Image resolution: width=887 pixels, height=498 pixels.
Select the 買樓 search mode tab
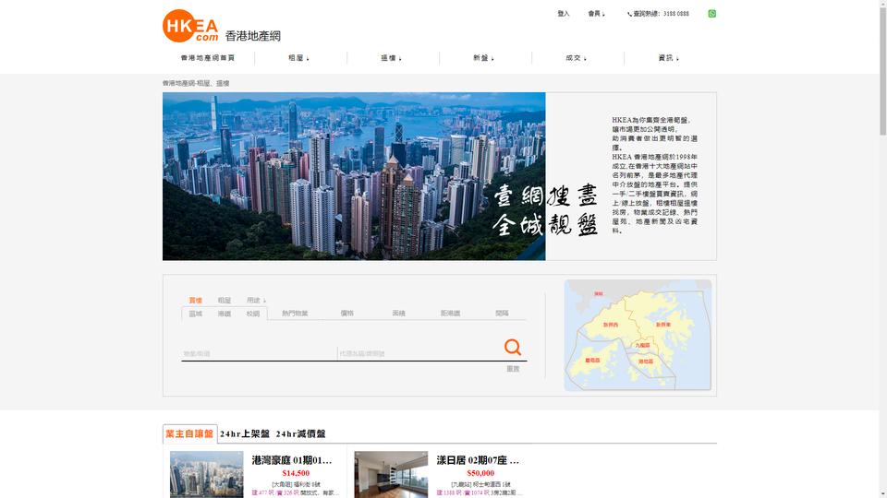tap(195, 301)
